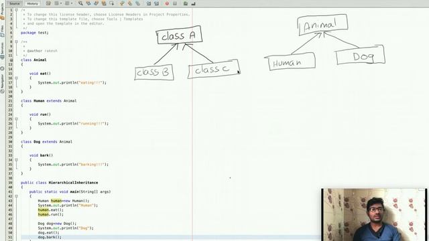Collapse the run() method fold at line 25

[x=16, y=119]
